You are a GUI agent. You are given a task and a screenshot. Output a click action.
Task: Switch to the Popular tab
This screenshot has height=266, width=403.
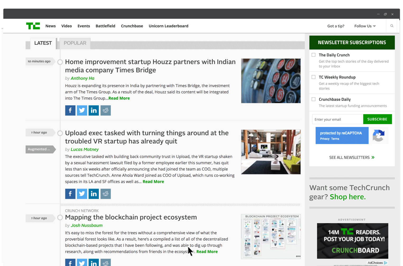(x=75, y=43)
